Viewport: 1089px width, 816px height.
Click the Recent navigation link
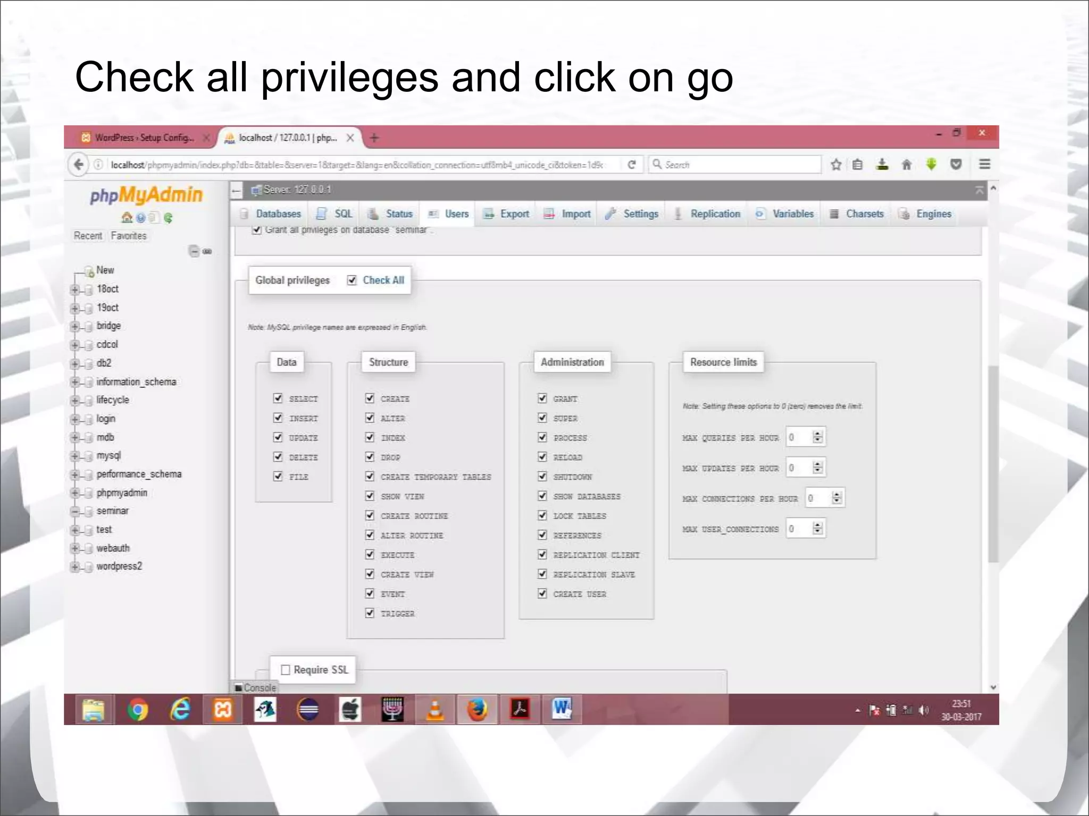[88, 236]
